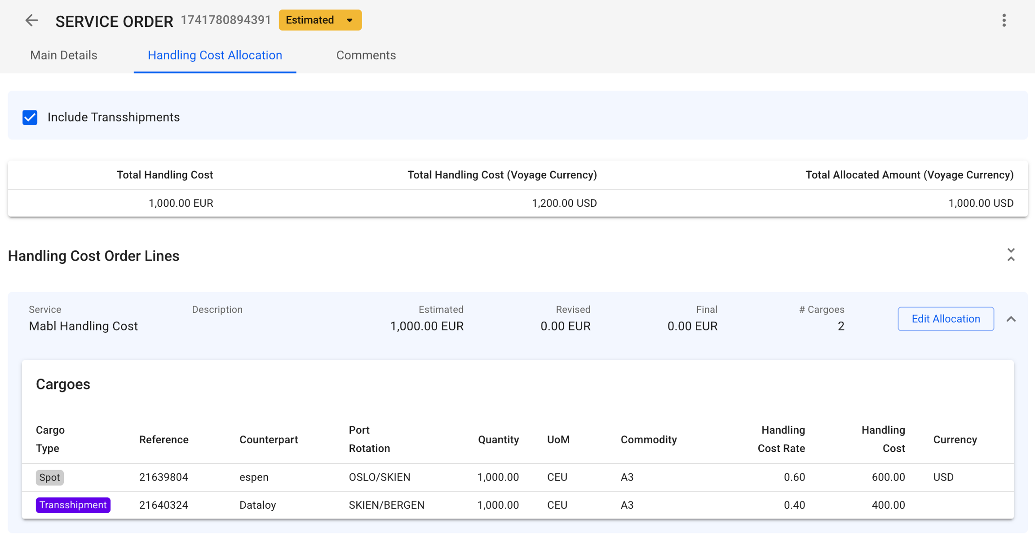Viewport: 1035px width, 541px height.
Task: Click reference 21639804
Action: (x=164, y=477)
